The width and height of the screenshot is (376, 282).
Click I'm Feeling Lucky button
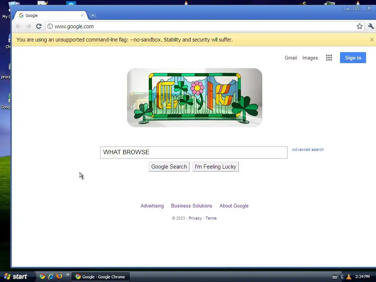coord(215,167)
